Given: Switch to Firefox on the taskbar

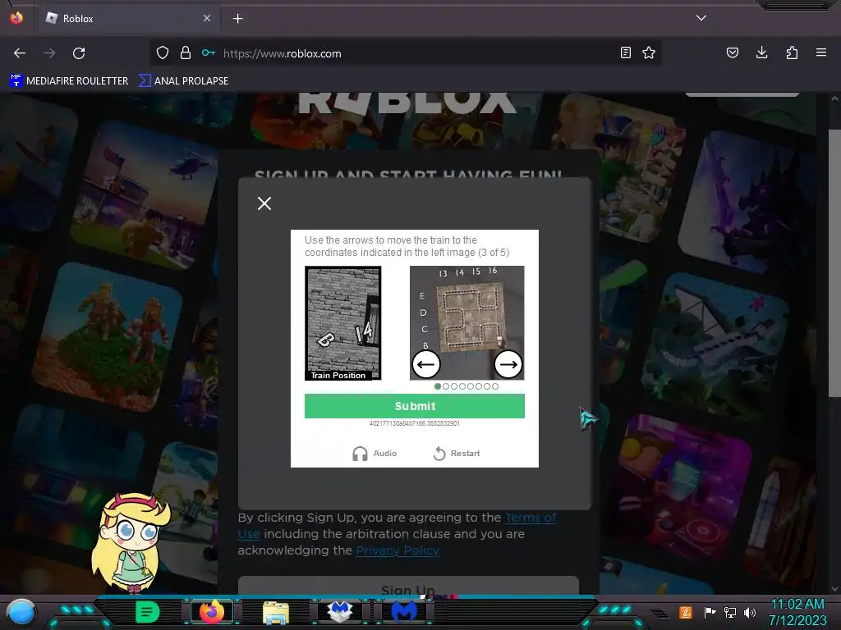Looking at the screenshot, I should pos(212,612).
